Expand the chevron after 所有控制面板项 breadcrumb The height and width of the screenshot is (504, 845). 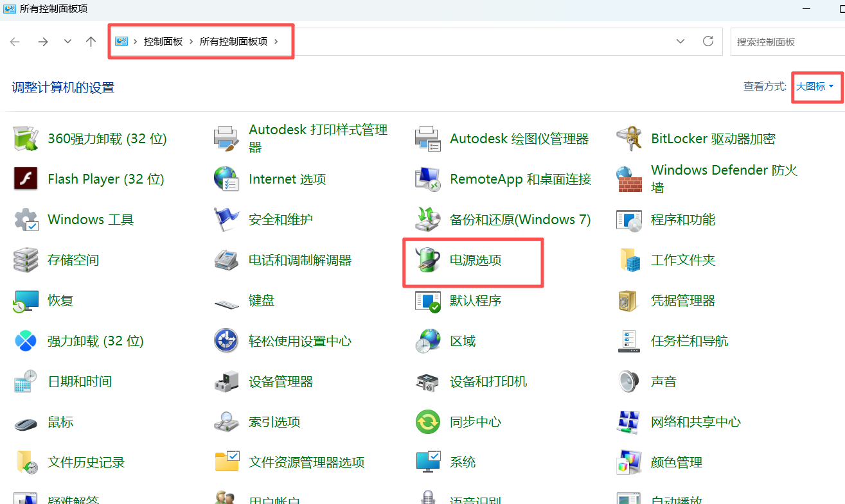[x=276, y=42]
